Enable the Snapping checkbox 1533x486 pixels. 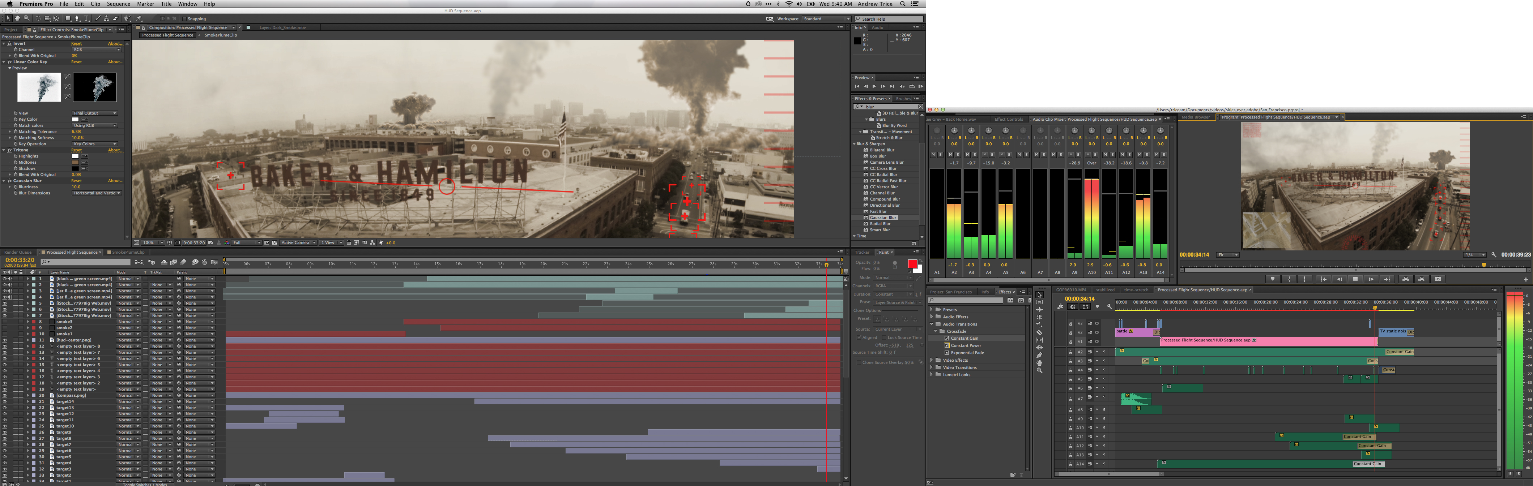pos(184,18)
